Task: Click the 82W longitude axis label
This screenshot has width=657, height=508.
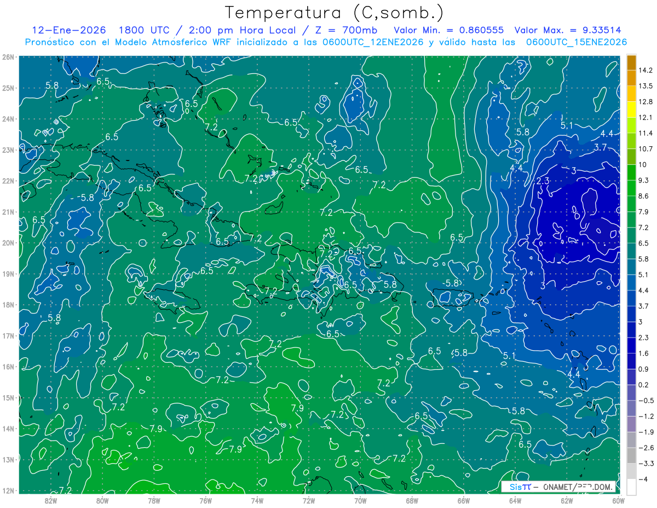Action: coord(51,500)
